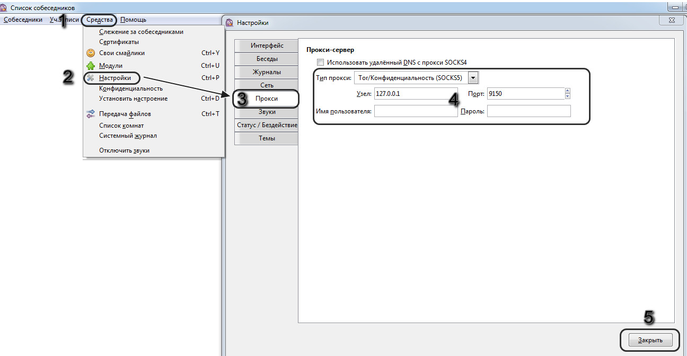The width and height of the screenshot is (687, 356).
Task: Increase the Порт value with up arrow
Action: pos(567,91)
